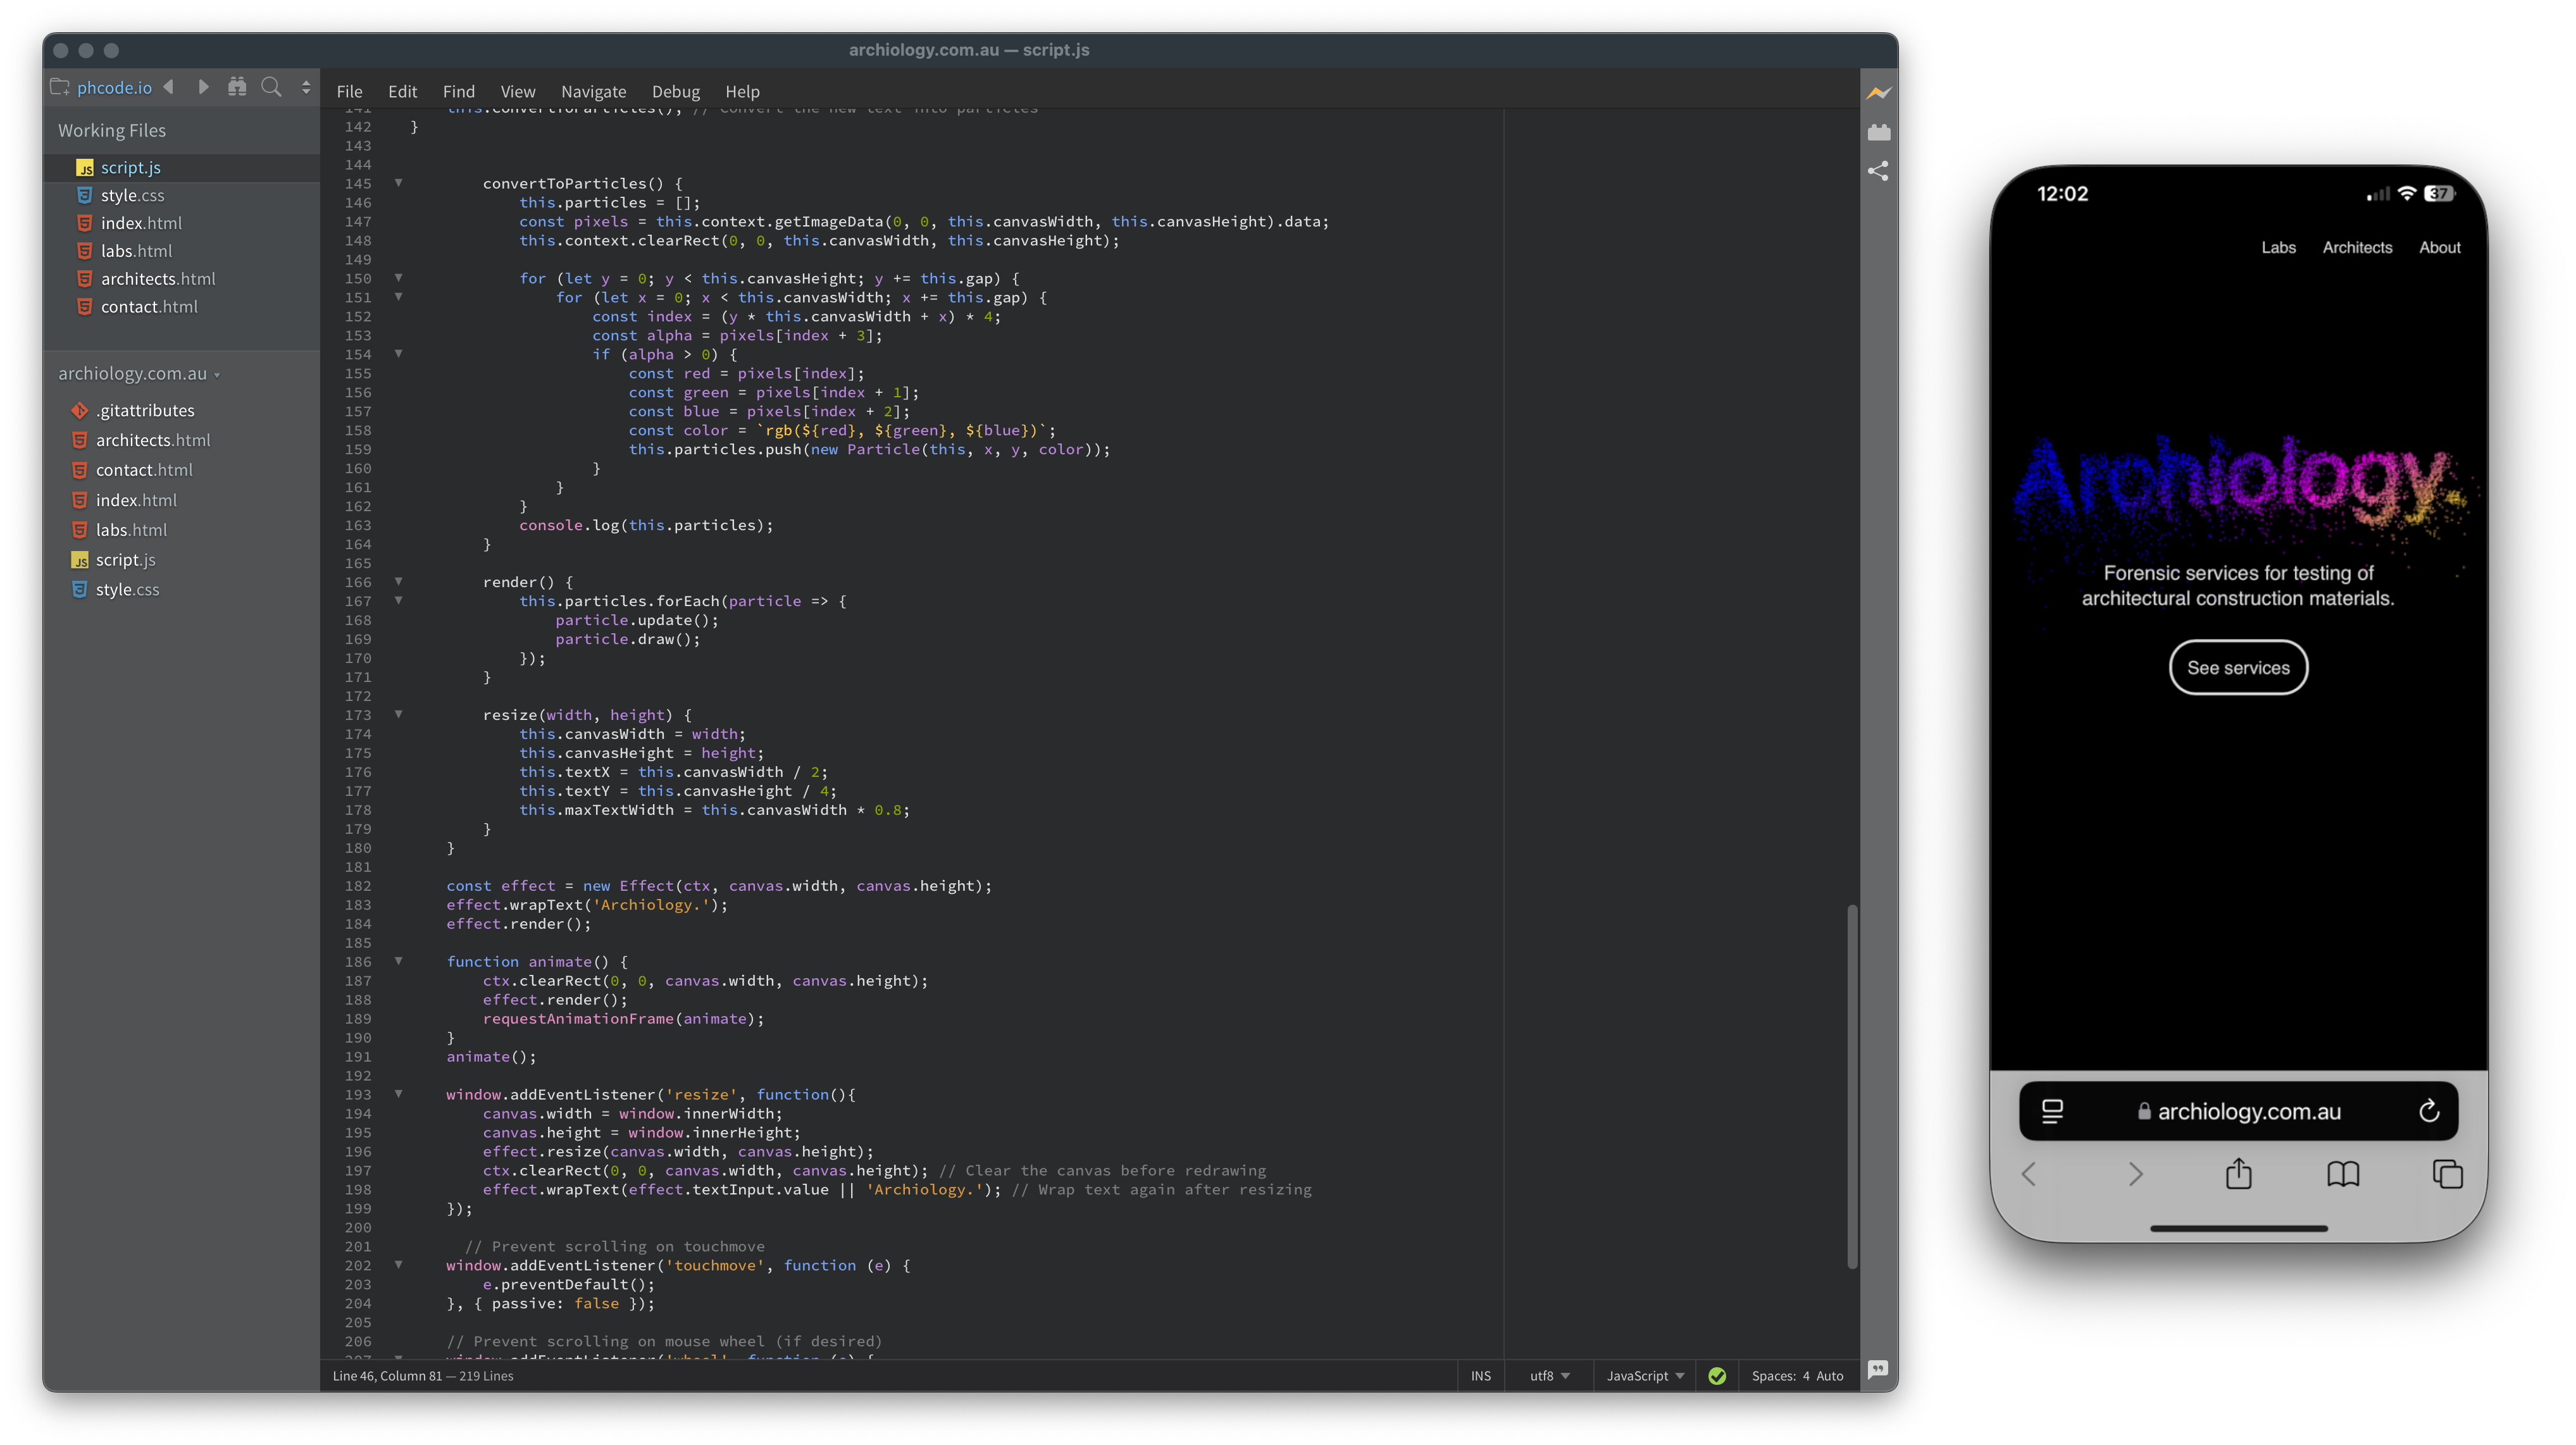The image size is (2576, 1445).
Task: Collapse render method fold at line 166
Action: pyautogui.click(x=398, y=582)
